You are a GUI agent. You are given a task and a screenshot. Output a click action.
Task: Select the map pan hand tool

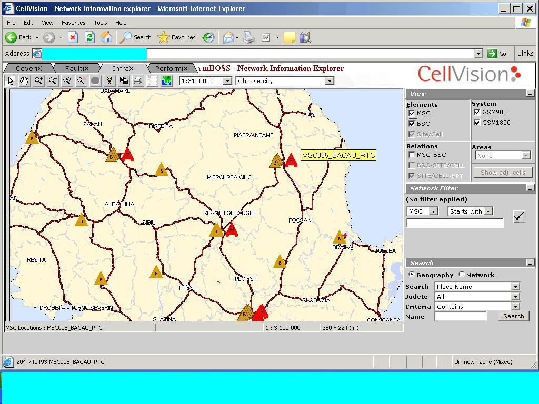point(24,80)
